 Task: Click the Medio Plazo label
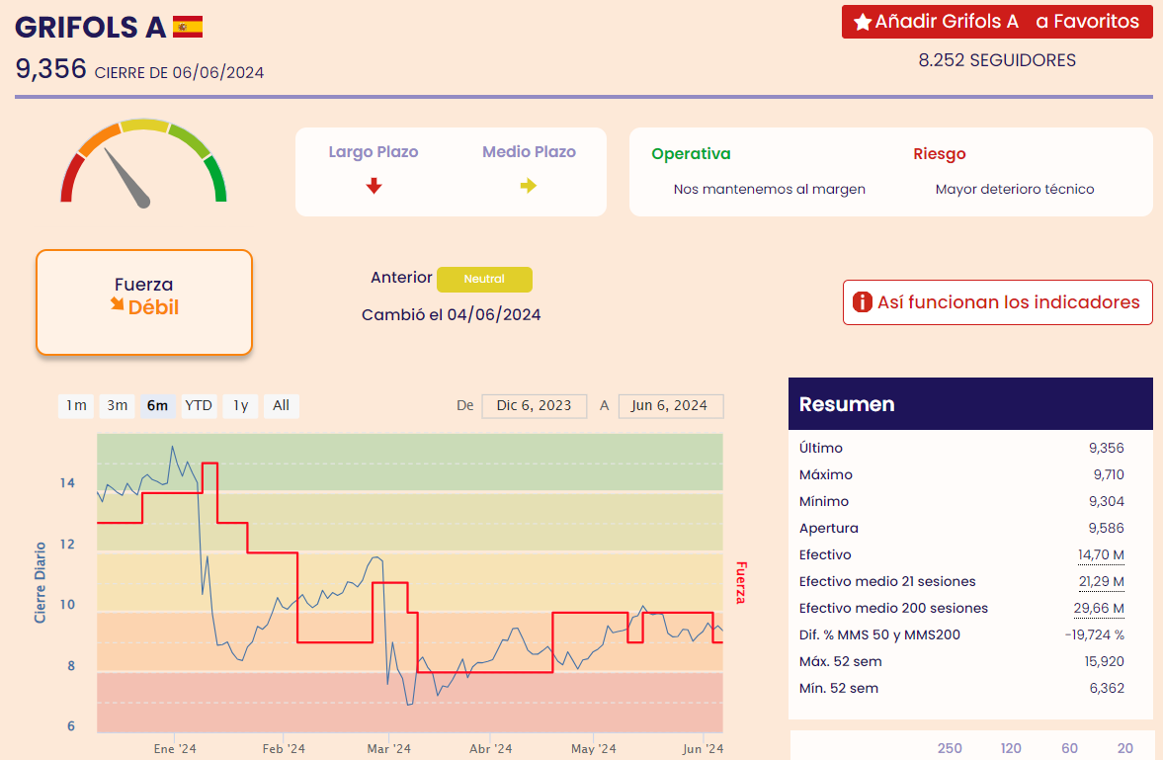click(529, 152)
